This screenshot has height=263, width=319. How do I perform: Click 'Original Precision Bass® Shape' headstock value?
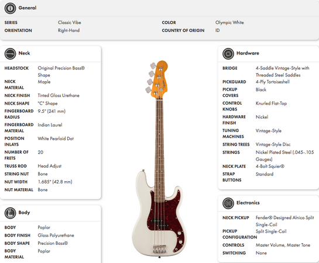point(61,71)
